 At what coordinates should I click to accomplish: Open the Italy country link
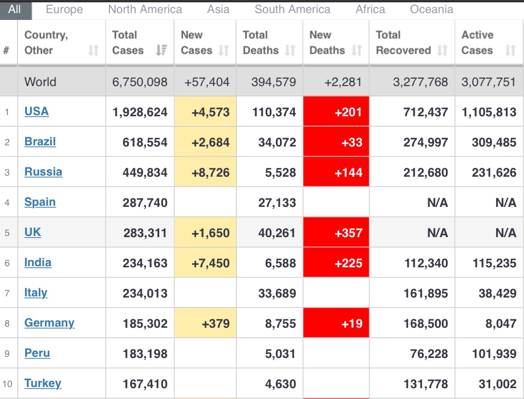pos(36,293)
